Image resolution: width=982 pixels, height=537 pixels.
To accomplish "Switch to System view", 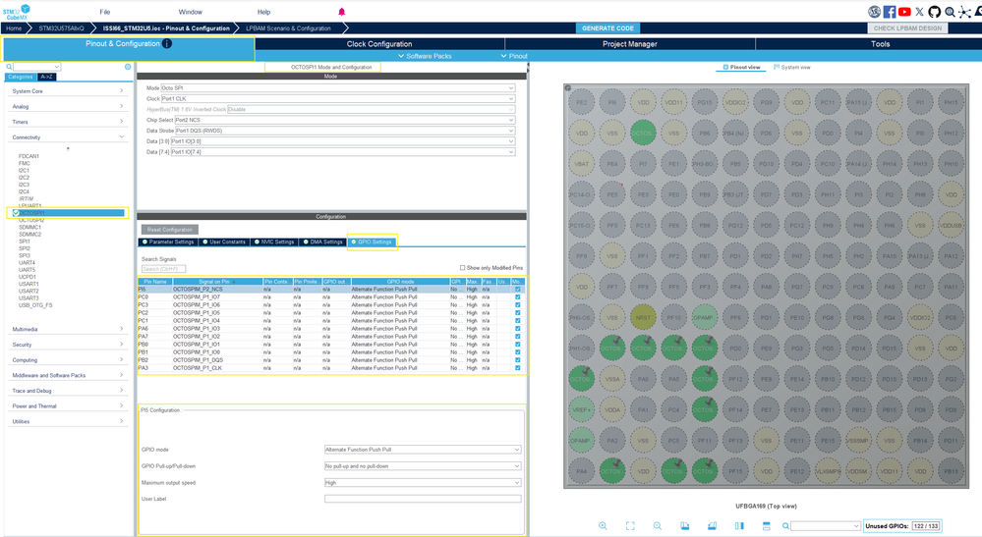I will pos(792,67).
